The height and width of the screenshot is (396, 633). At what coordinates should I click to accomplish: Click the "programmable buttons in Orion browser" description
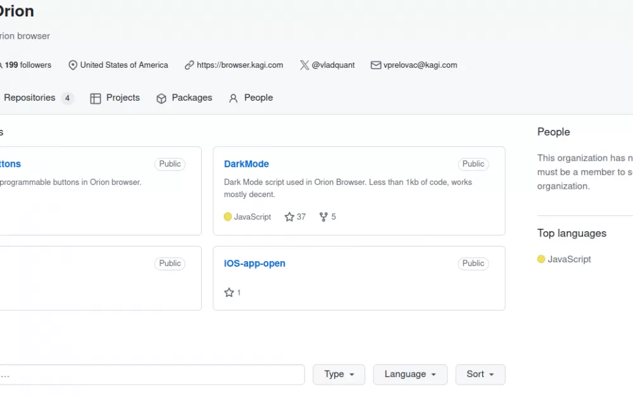71,182
